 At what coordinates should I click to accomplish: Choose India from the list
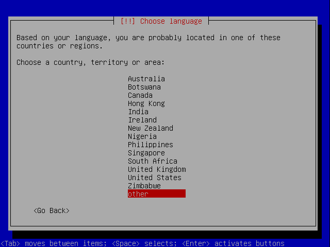click(138, 112)
